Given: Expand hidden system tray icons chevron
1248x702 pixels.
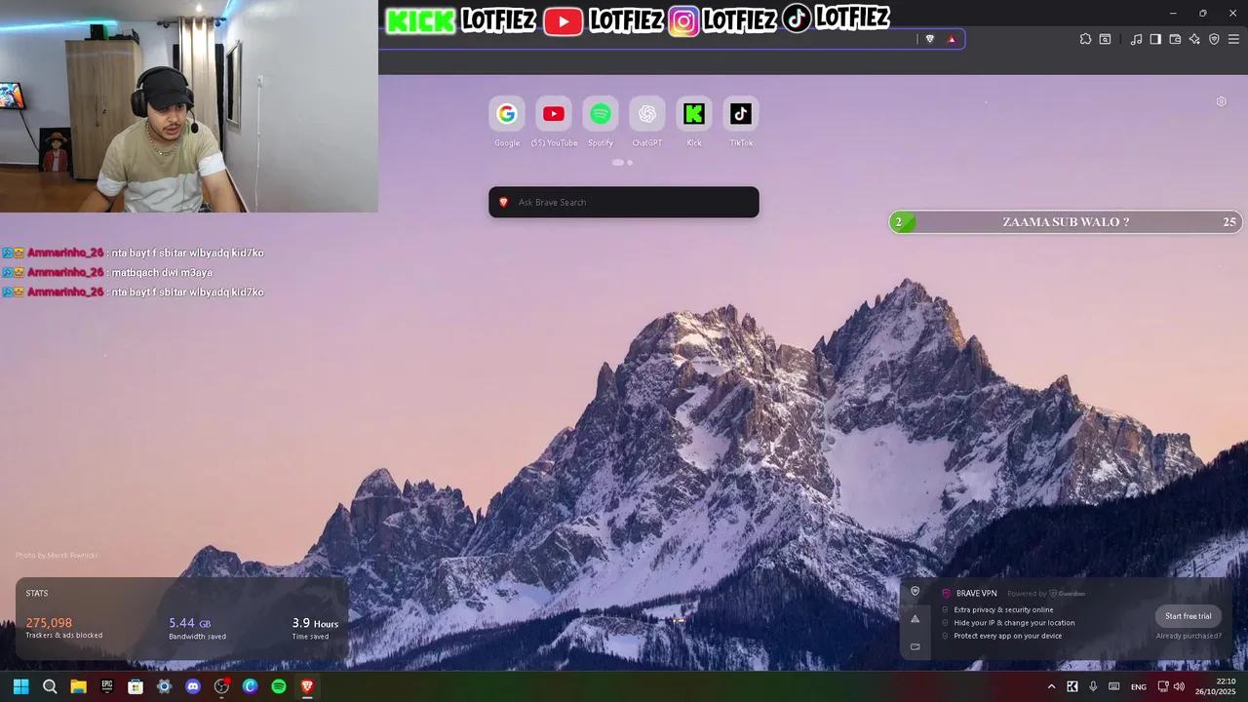Looking at the screenshot, I should coord(1051,686).
